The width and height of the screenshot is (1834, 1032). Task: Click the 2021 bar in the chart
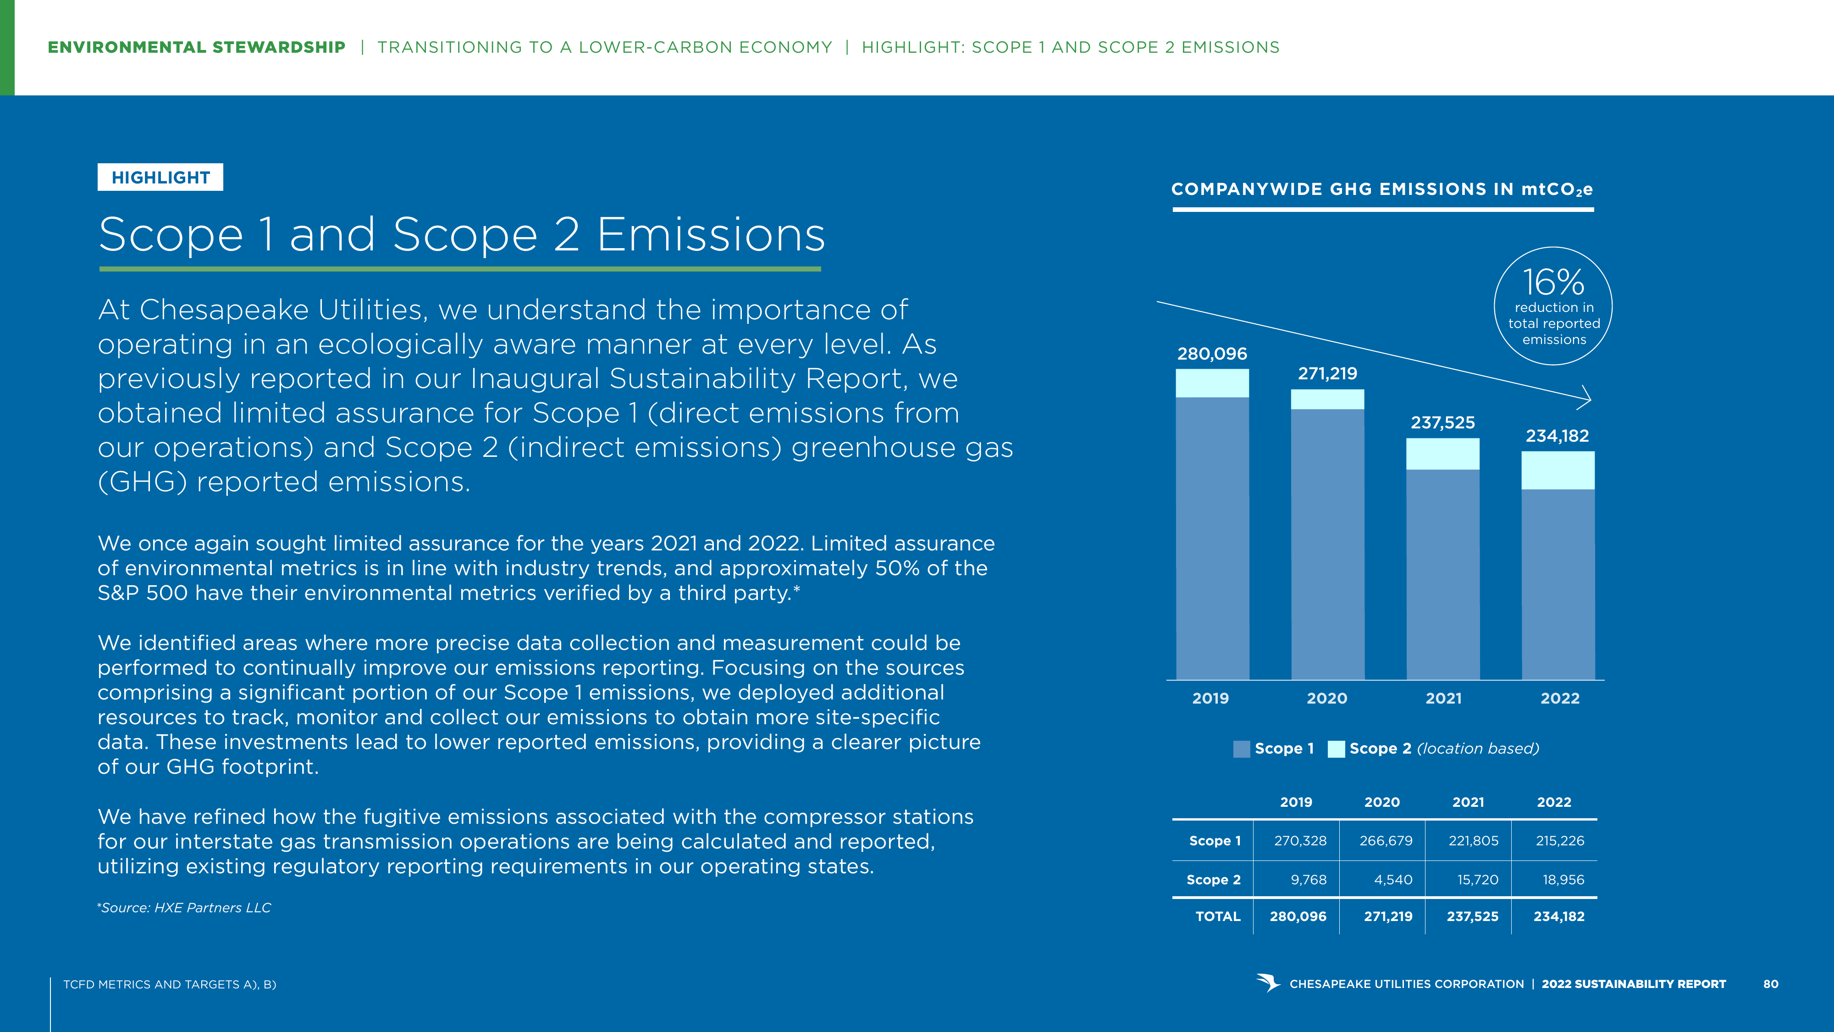click(x=1442, y=559)
